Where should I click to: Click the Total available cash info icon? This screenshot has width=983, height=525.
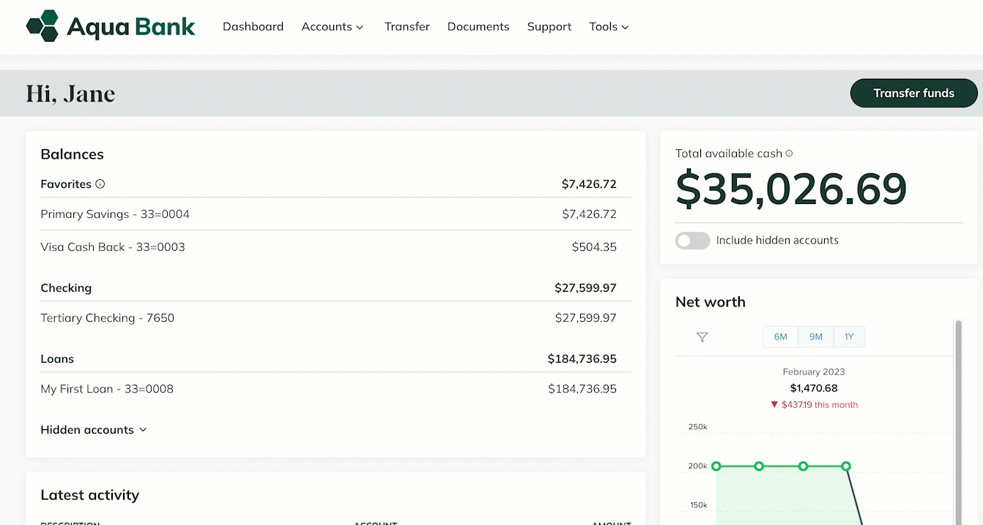(789, 154)
